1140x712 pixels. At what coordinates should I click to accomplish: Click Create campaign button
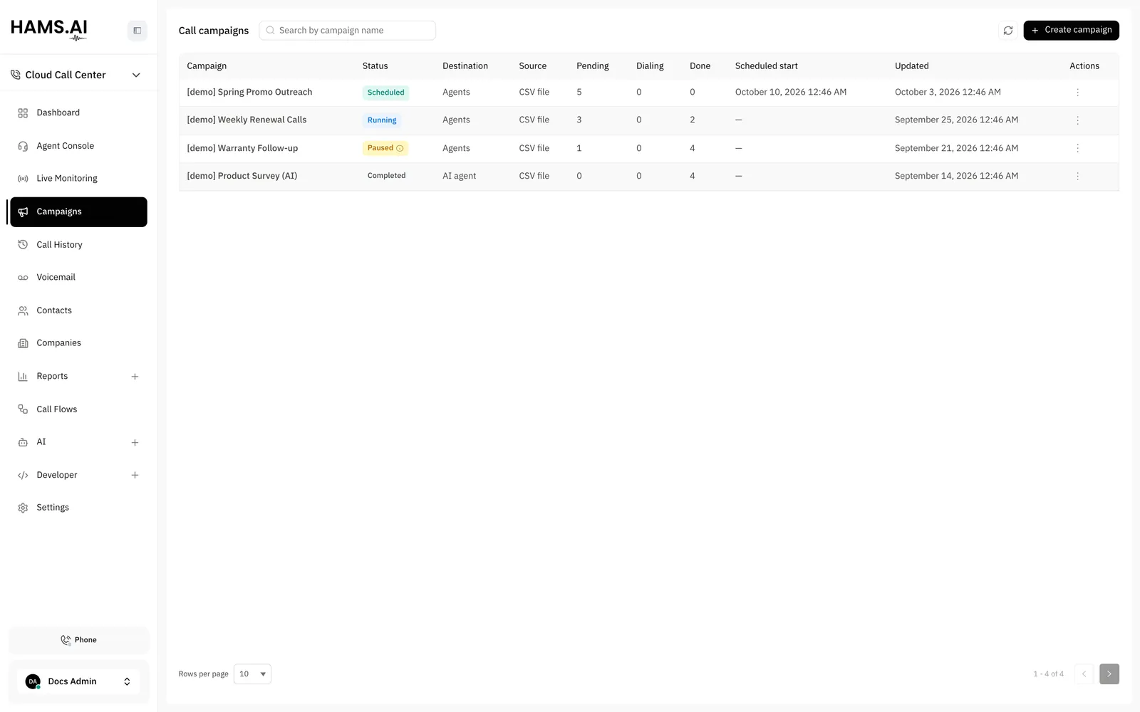(1071, 30)
